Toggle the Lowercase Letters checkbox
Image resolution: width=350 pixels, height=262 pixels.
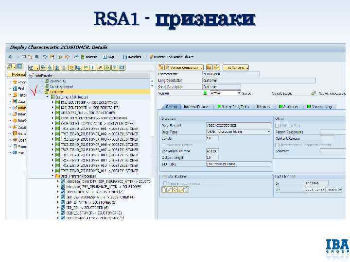pyautogui.click(x=163, y=145)
